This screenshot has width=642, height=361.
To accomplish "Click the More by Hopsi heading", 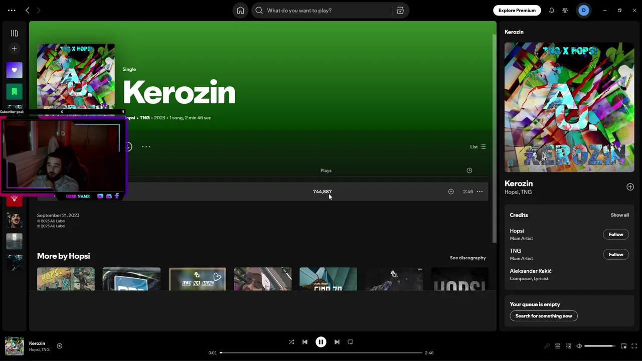I will tap(63, 256).
